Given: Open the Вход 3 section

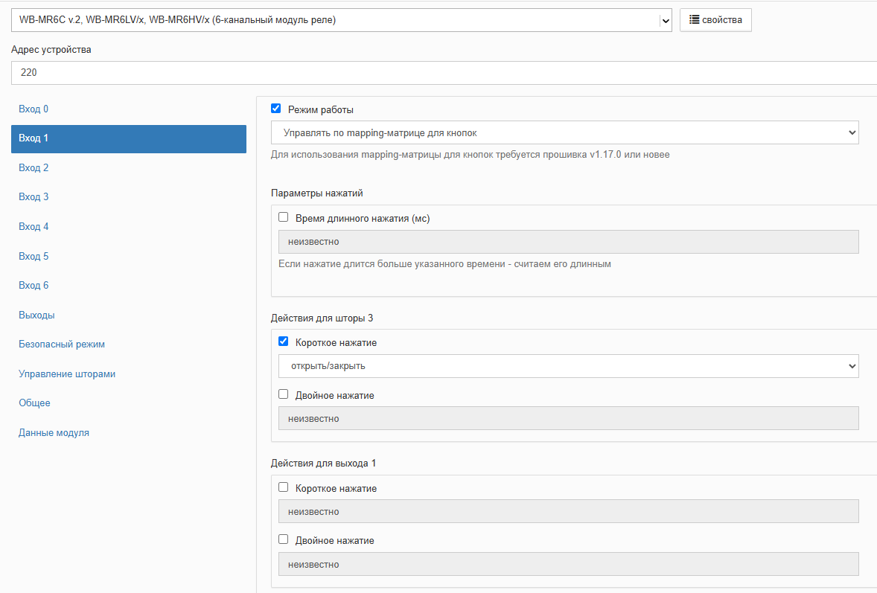Looking at the screenshot, I should (x=34, y=197).
